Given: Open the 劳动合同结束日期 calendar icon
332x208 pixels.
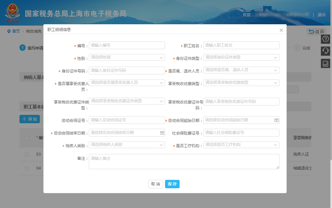Looking at the screenshot, I should tap(162, 132).
